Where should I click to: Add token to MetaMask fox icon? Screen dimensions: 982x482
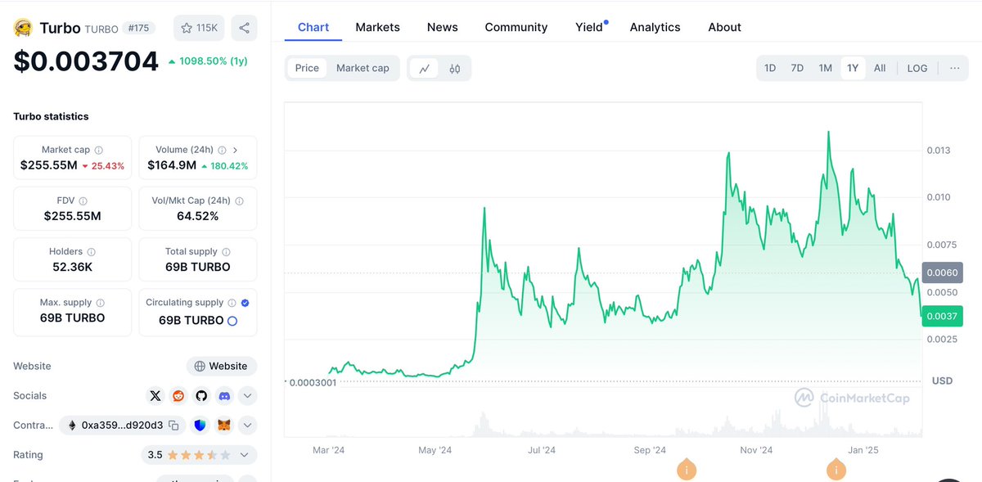pos(223,426)
